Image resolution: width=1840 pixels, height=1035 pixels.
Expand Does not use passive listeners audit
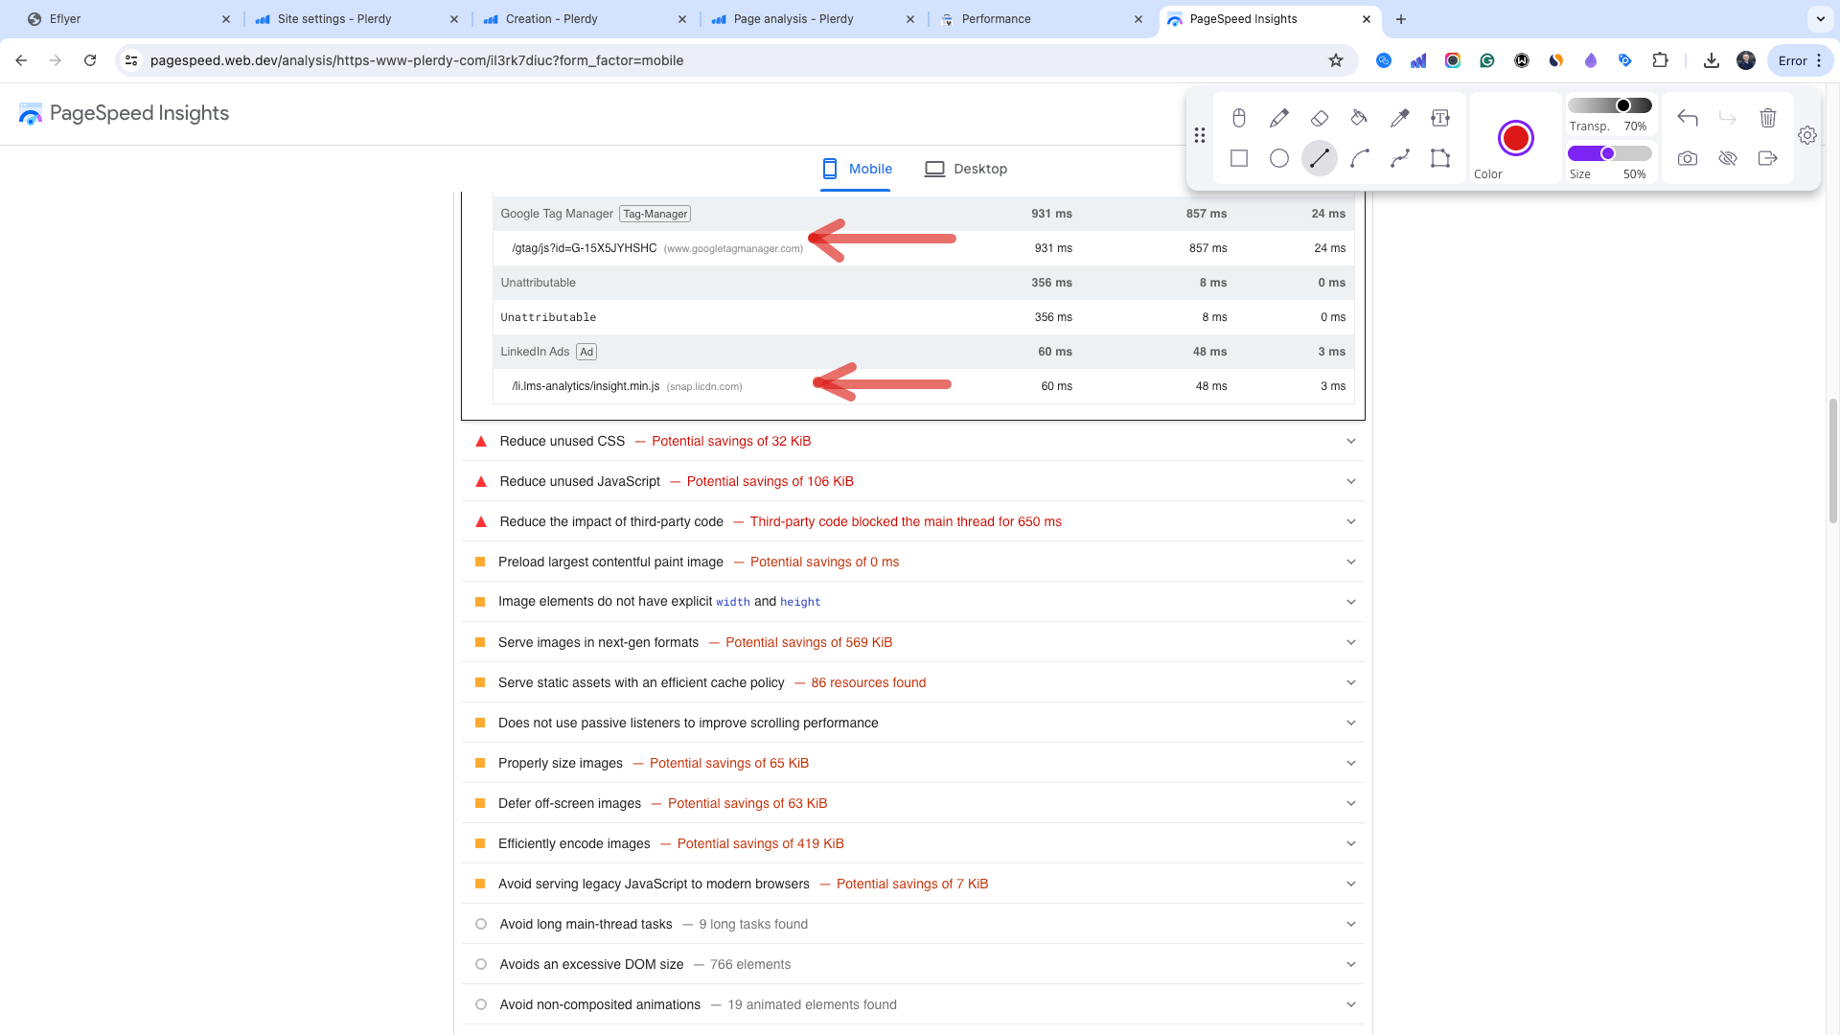913,723
